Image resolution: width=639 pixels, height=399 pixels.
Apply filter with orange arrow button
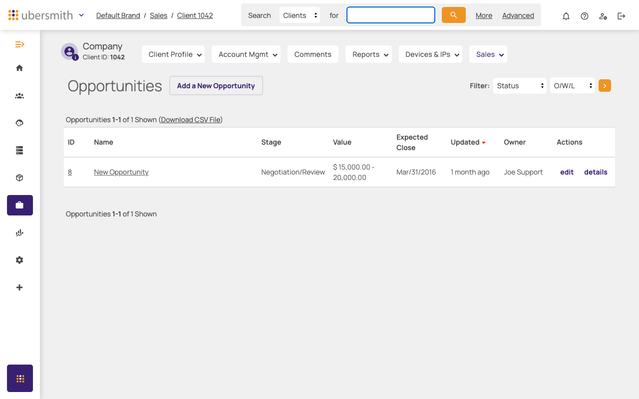(605, 86)
